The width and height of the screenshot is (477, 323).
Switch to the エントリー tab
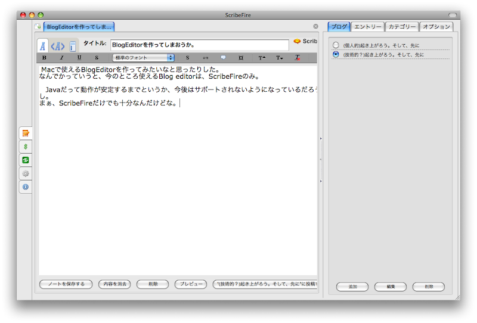[x=367, y=27]
